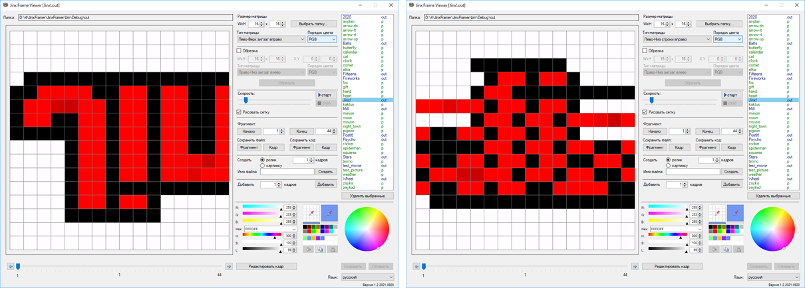Viewport: 805px width, 288px height.
Task: Click the paste frame icon in left window
Action: point(333,250)
